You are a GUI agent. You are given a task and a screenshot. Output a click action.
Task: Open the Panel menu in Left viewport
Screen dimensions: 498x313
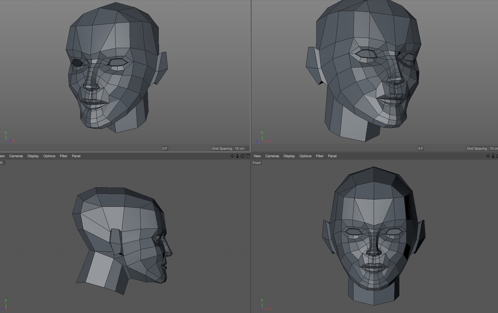[x=76, y=156]
